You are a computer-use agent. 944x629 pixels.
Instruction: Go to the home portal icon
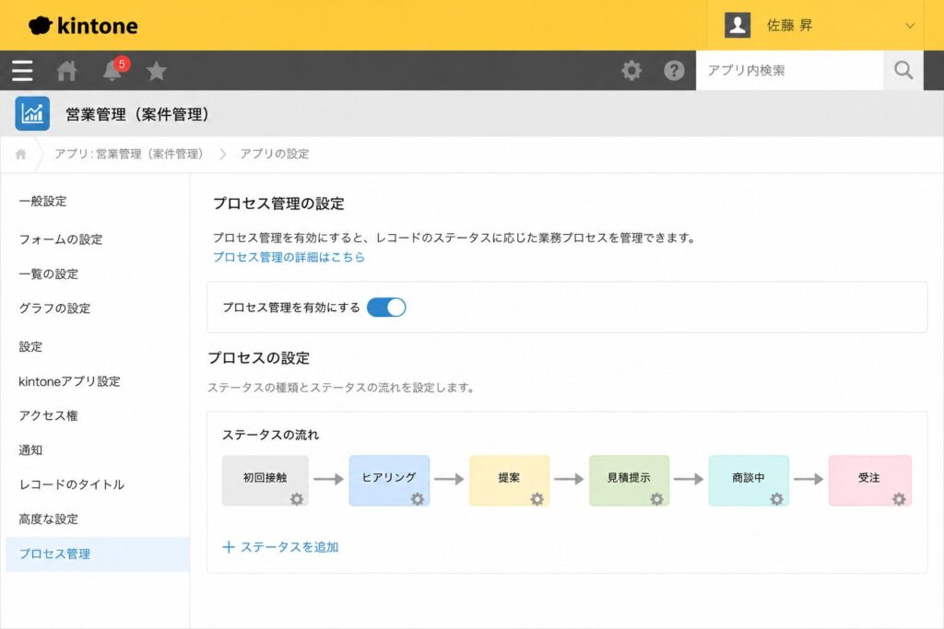pyautogui.click(x=66, y=71)
